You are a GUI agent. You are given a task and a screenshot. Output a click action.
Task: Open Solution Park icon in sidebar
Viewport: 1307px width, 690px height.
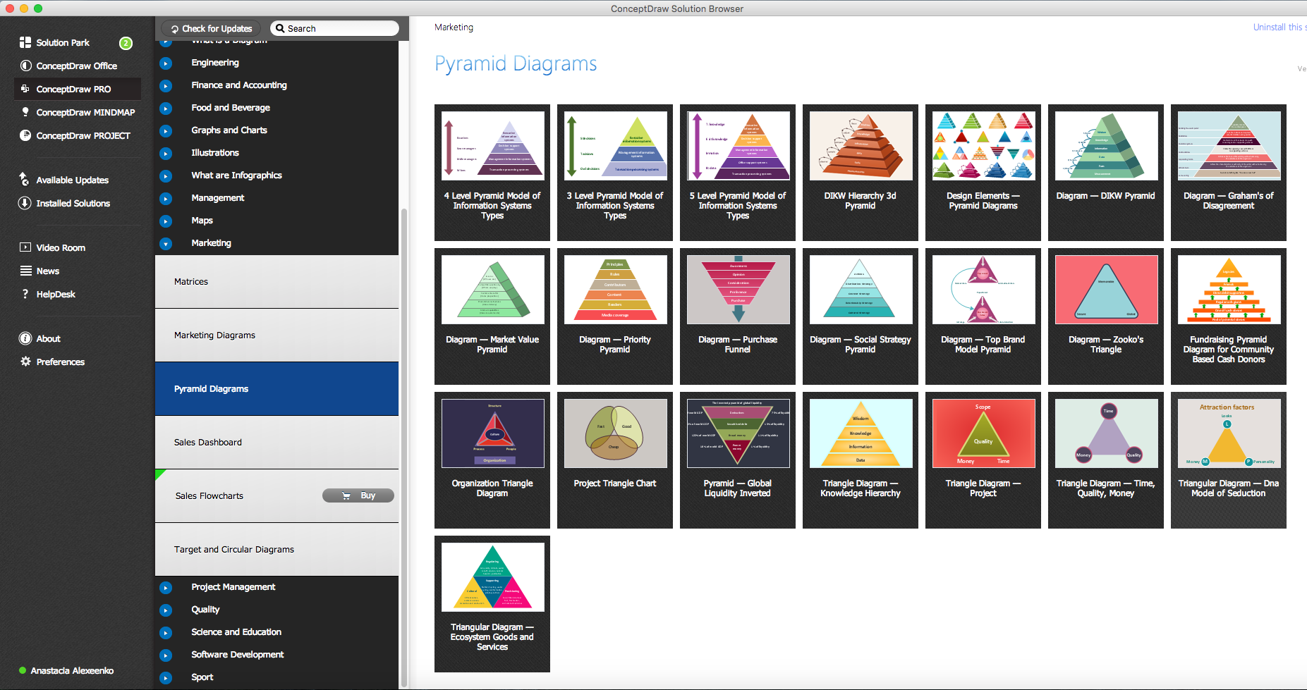(x=25, y=42)
